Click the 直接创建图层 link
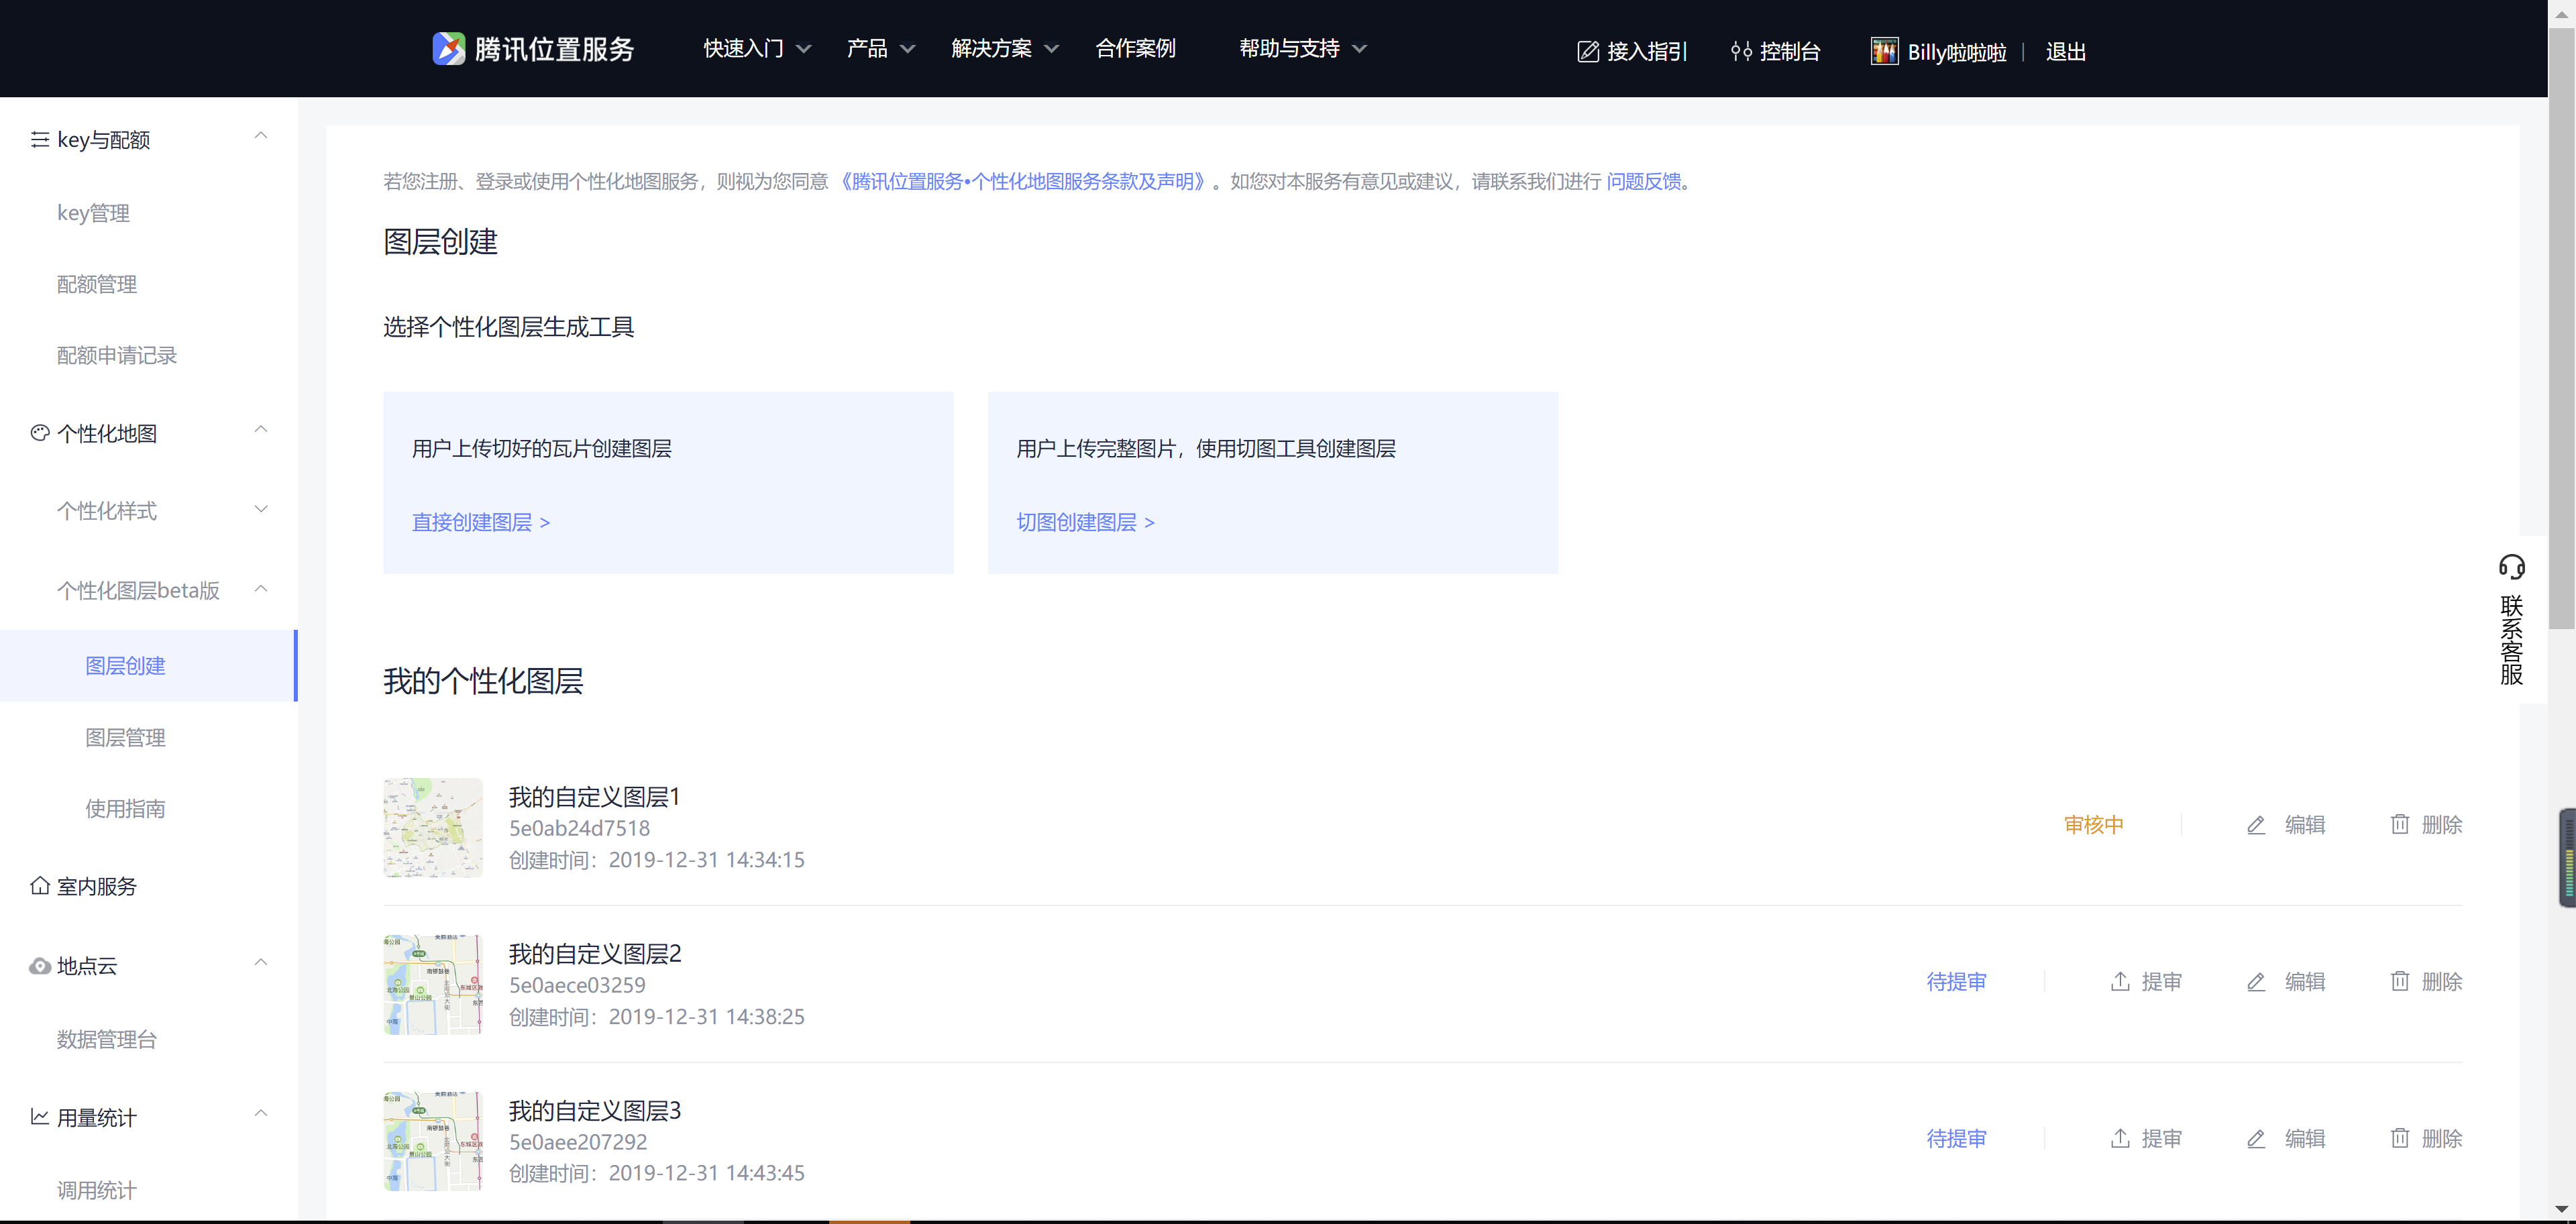 481,522
